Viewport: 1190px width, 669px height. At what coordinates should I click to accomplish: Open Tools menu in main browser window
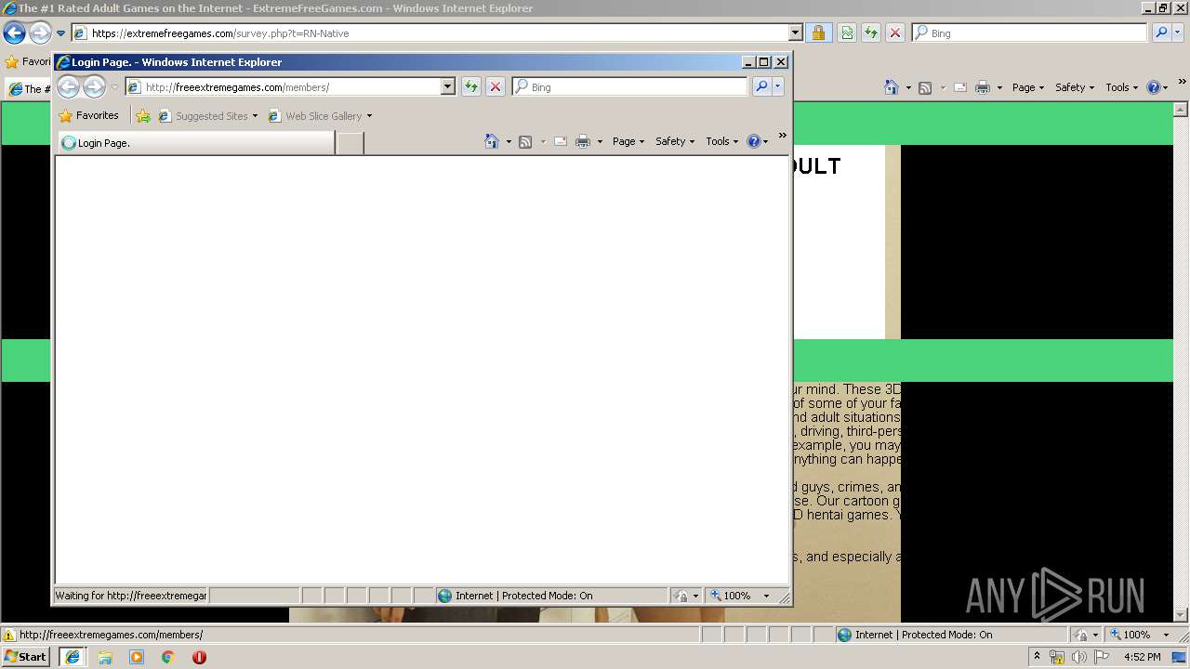pyautogui.click(x=1121, y=87)
